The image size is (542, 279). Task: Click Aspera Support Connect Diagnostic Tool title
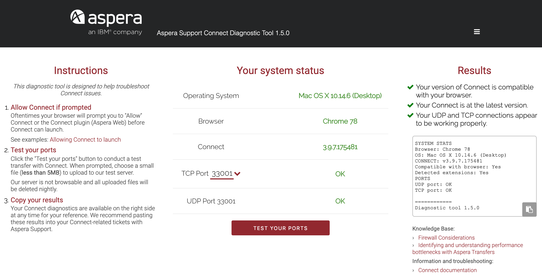(x=223, y=33)
